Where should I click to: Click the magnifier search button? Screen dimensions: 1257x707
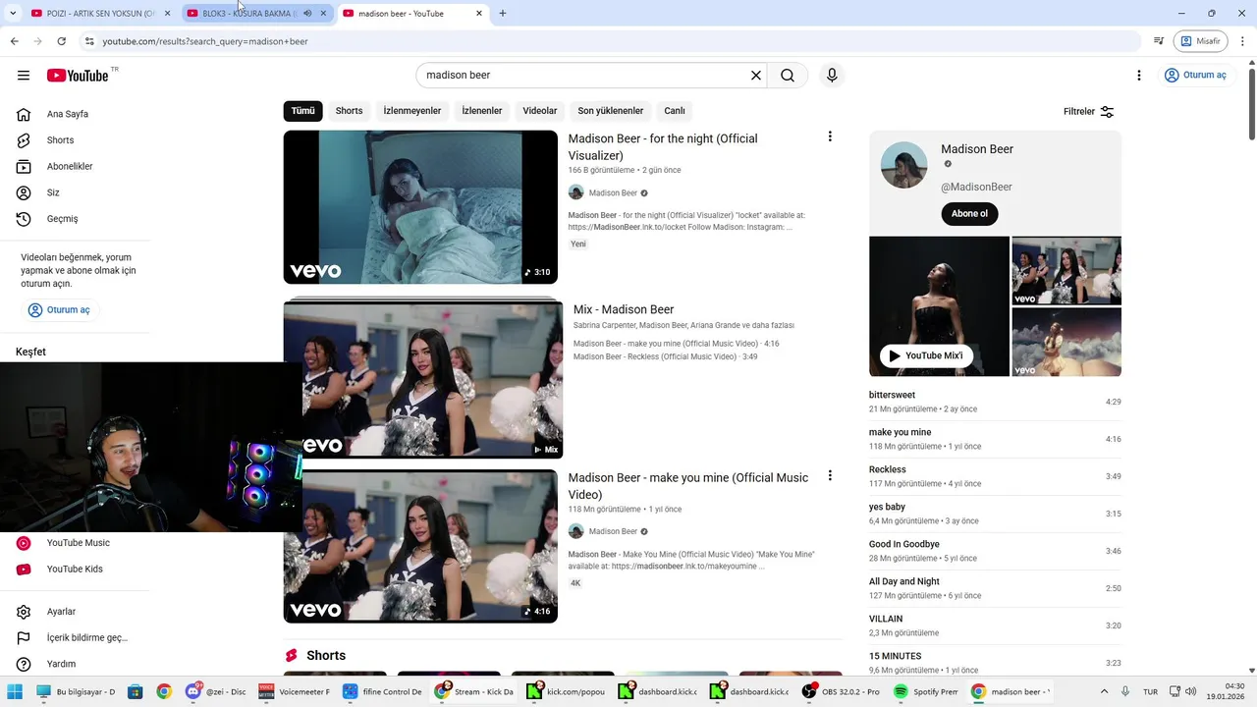(788, 76)
